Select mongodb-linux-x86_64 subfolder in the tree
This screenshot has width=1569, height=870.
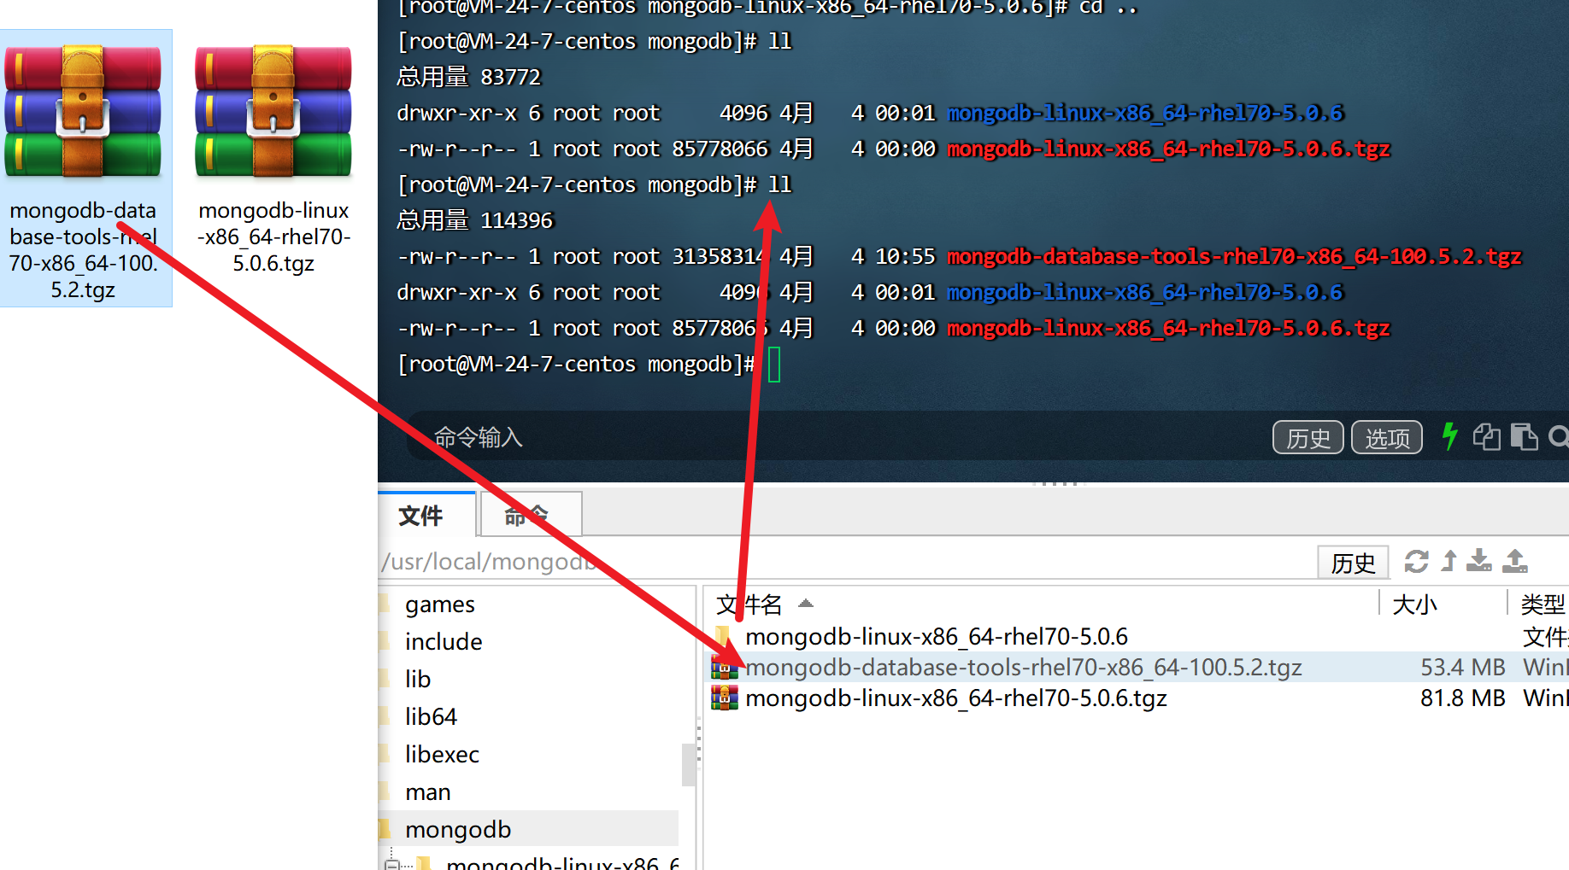tap(562, 863)
